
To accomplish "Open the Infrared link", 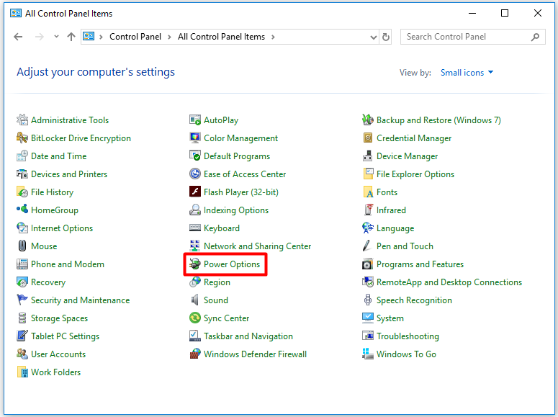I will pos(391,210).
